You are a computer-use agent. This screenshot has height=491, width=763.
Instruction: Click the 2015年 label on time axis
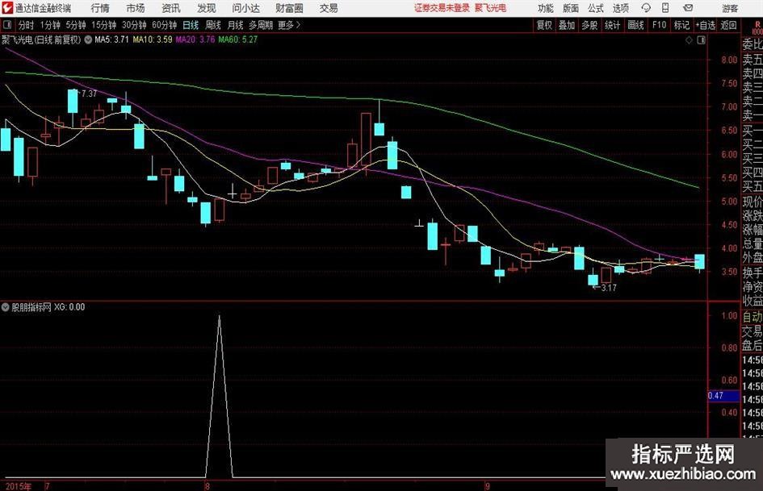pyautogui.click(x=19, y=486)
